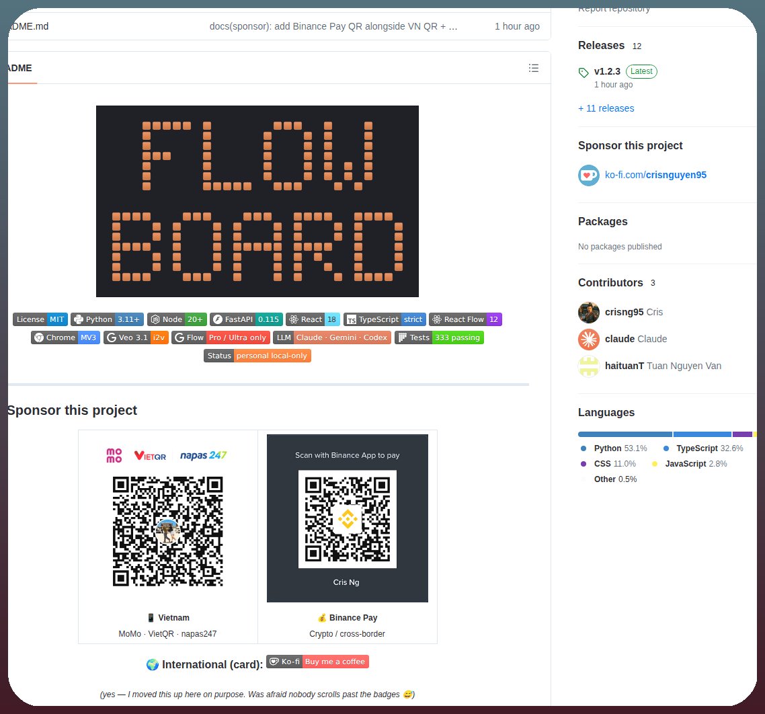Click the React 18 badge
This screenshot has width=765, height=714.
click(313, 319)
